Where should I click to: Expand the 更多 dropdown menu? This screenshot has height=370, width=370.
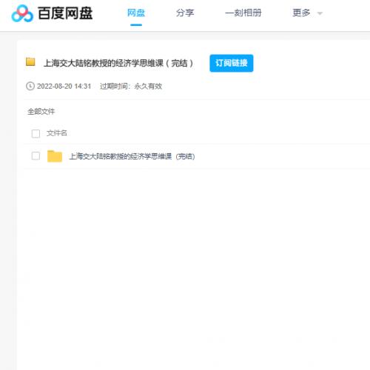point(307,13)
